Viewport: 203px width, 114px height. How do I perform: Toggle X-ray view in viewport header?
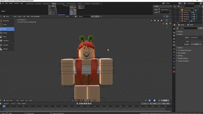coord(159,100)
